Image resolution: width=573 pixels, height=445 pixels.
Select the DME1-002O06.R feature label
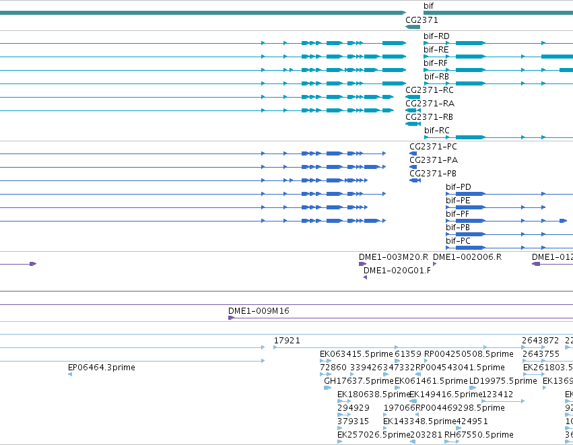467,257
